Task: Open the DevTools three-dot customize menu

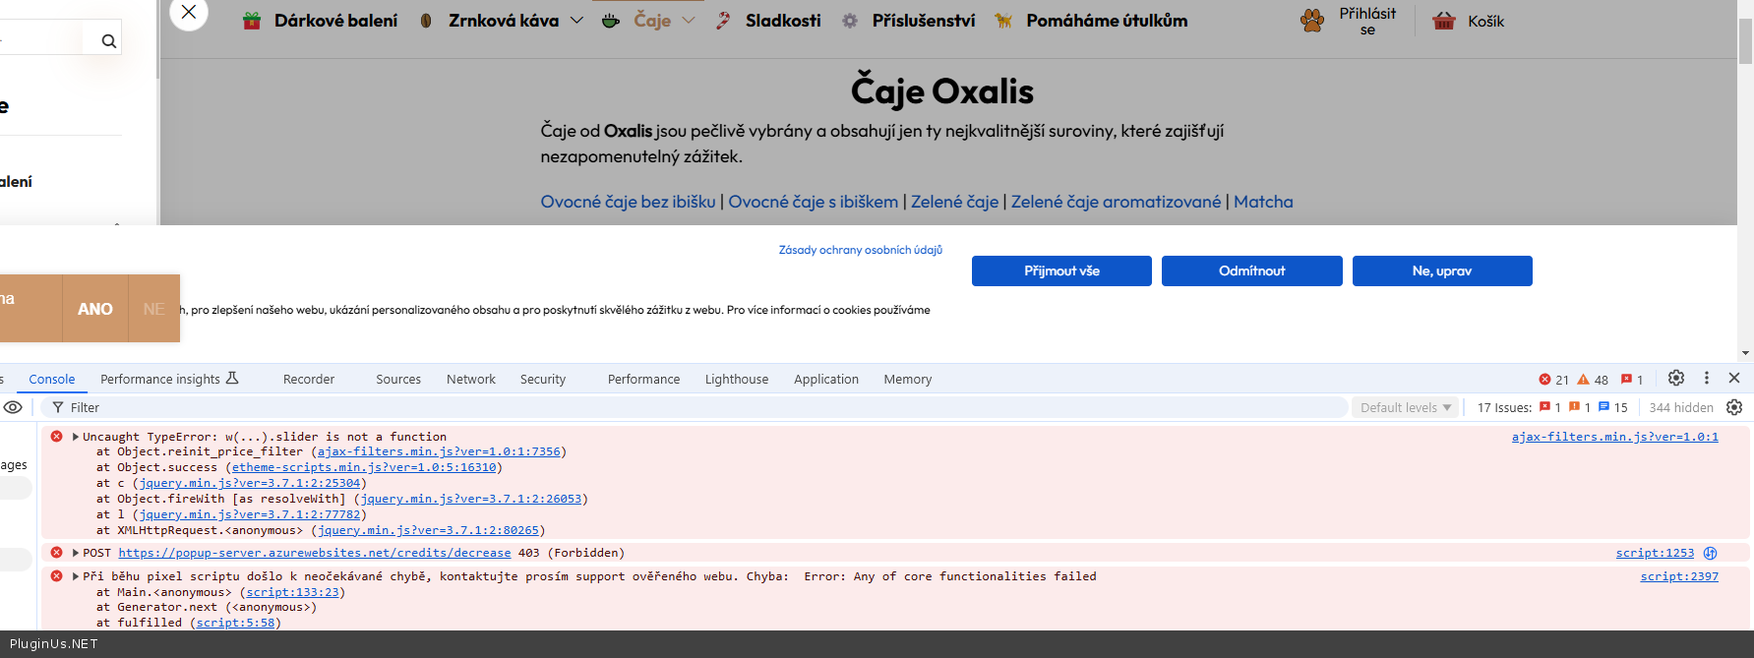Action: (1707, 378)
